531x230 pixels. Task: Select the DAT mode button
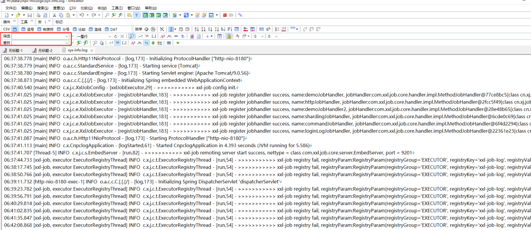click(111, 29)
